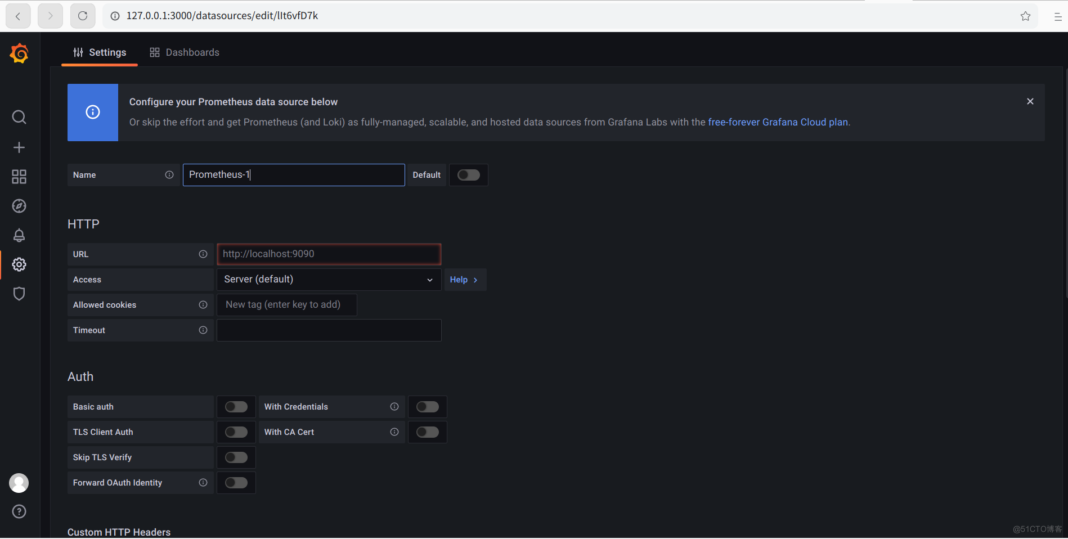Image resolution: width=1068 pixels, height=539 pixels.
Task: Click the Basic auth label
Action: pyautogui.click(x=93, y=407)
